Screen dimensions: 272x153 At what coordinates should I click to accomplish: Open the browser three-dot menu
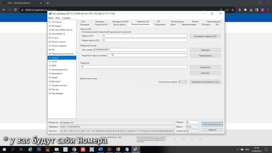coord(268,10)
